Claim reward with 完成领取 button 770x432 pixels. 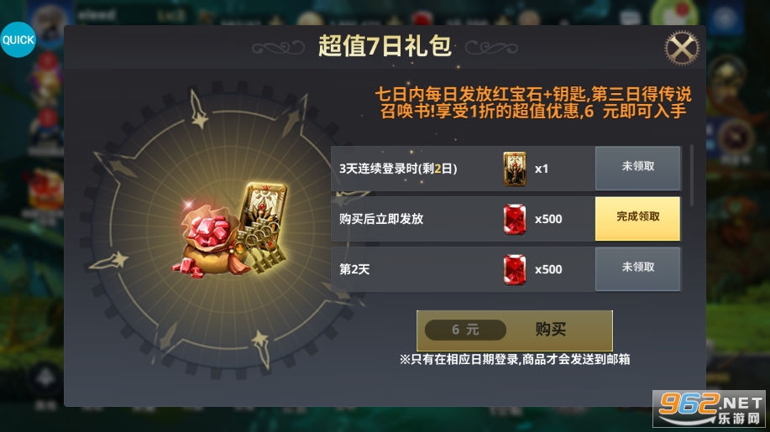point(637,219)
